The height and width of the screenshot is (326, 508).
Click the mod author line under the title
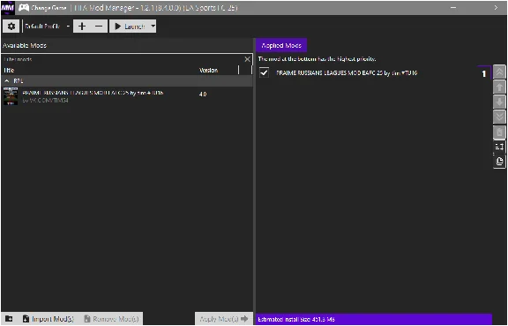pos(45,101)
